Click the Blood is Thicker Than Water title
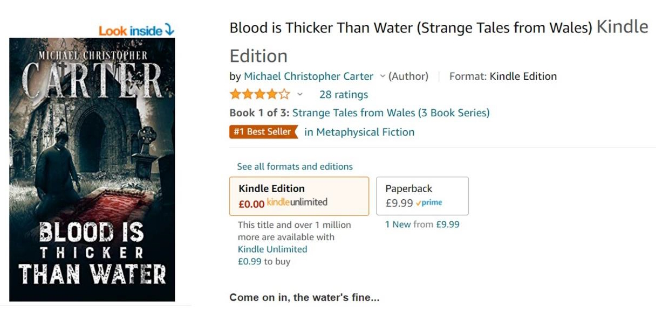Screen dimensions: 656x322 pos(411,28)
